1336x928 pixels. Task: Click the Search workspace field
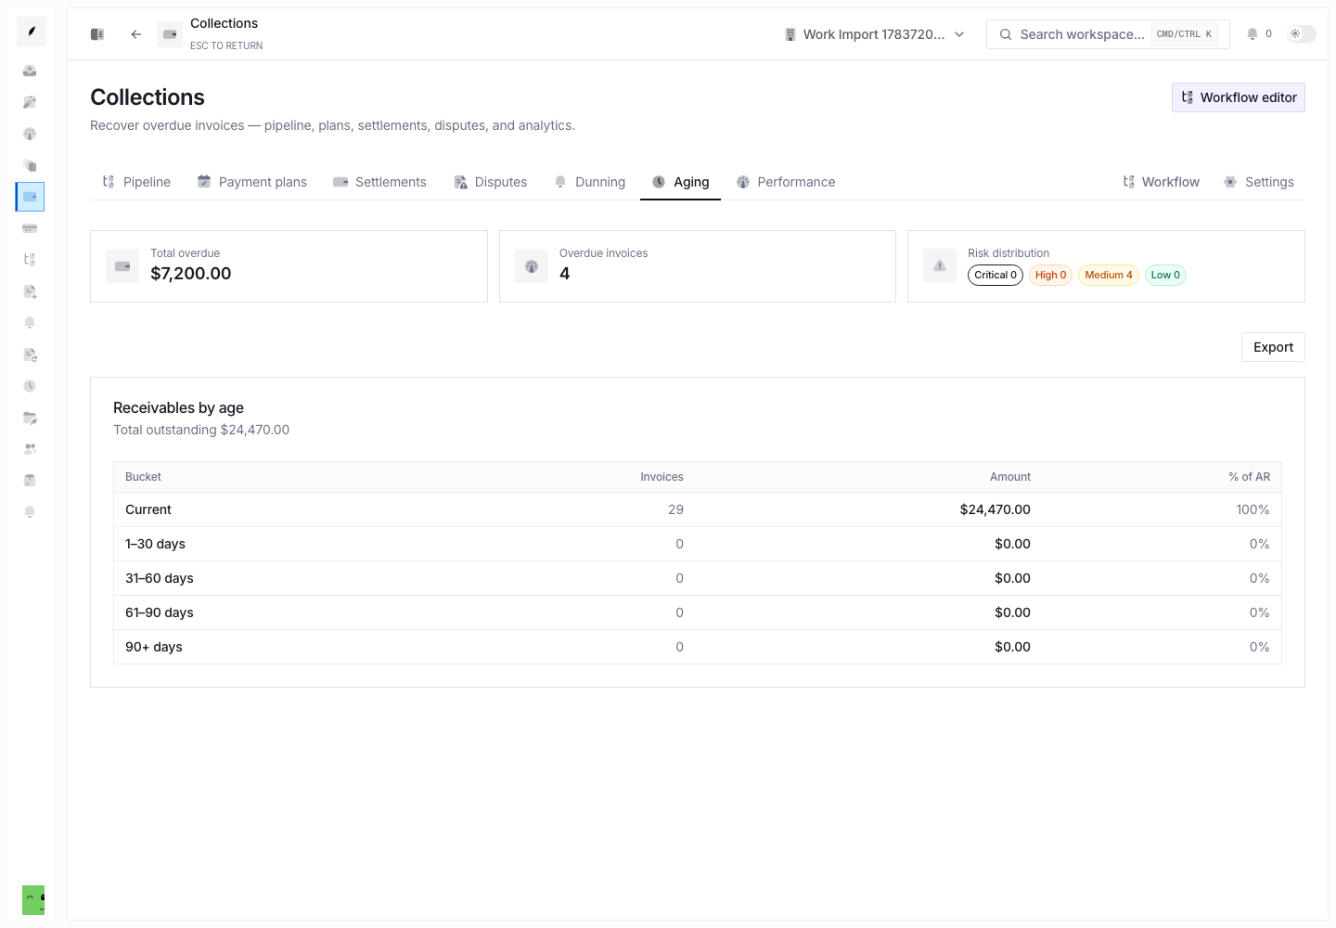(x=1108, y=34)
